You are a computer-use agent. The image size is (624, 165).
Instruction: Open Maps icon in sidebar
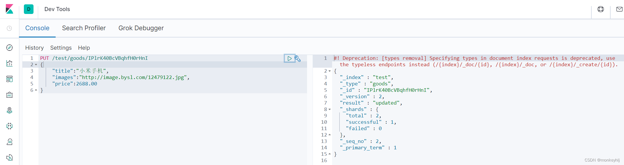(9, 110)
